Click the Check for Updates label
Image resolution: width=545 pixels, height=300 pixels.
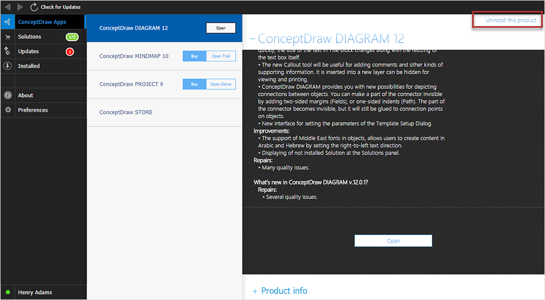tap(60, 7)
